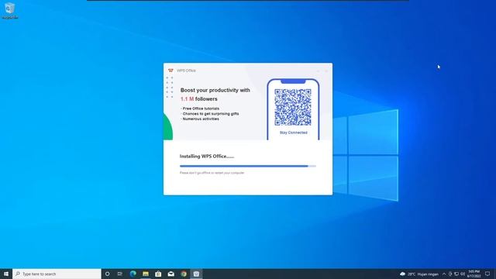Click the 'Free Office tutorials' bullet
This screenshot has width=496, height=279.
pyautogui.click(x=200, y=108)
